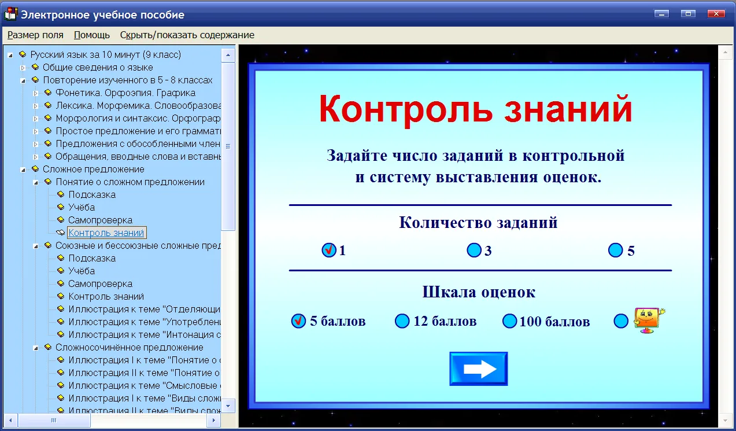Image resolution: width=736 pixels, height=431 pixels.
Task: Click book icon beside Общие сведения о языке
Action: (35, 67)
